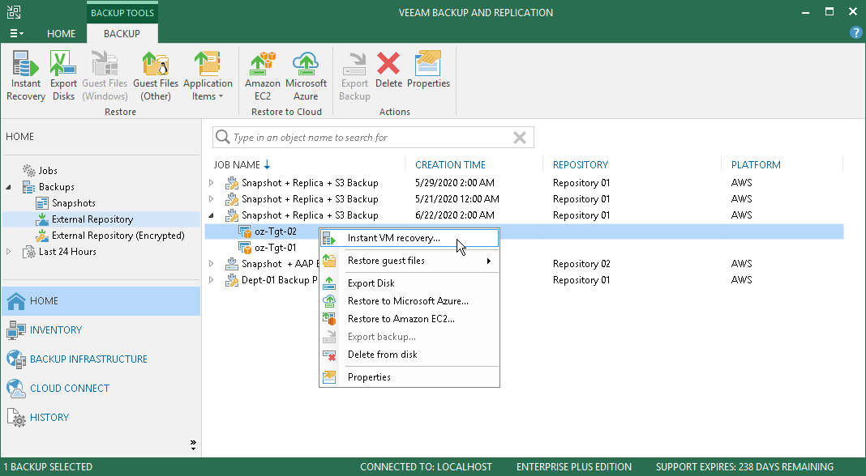The height and width of the screenshot is (476, 866).
Task: Expand the Snapshot + AAP backup row
Action: 211,264
